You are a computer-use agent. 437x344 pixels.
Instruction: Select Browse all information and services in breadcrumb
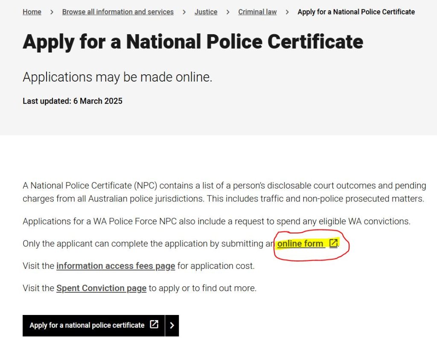pos(117,12)
